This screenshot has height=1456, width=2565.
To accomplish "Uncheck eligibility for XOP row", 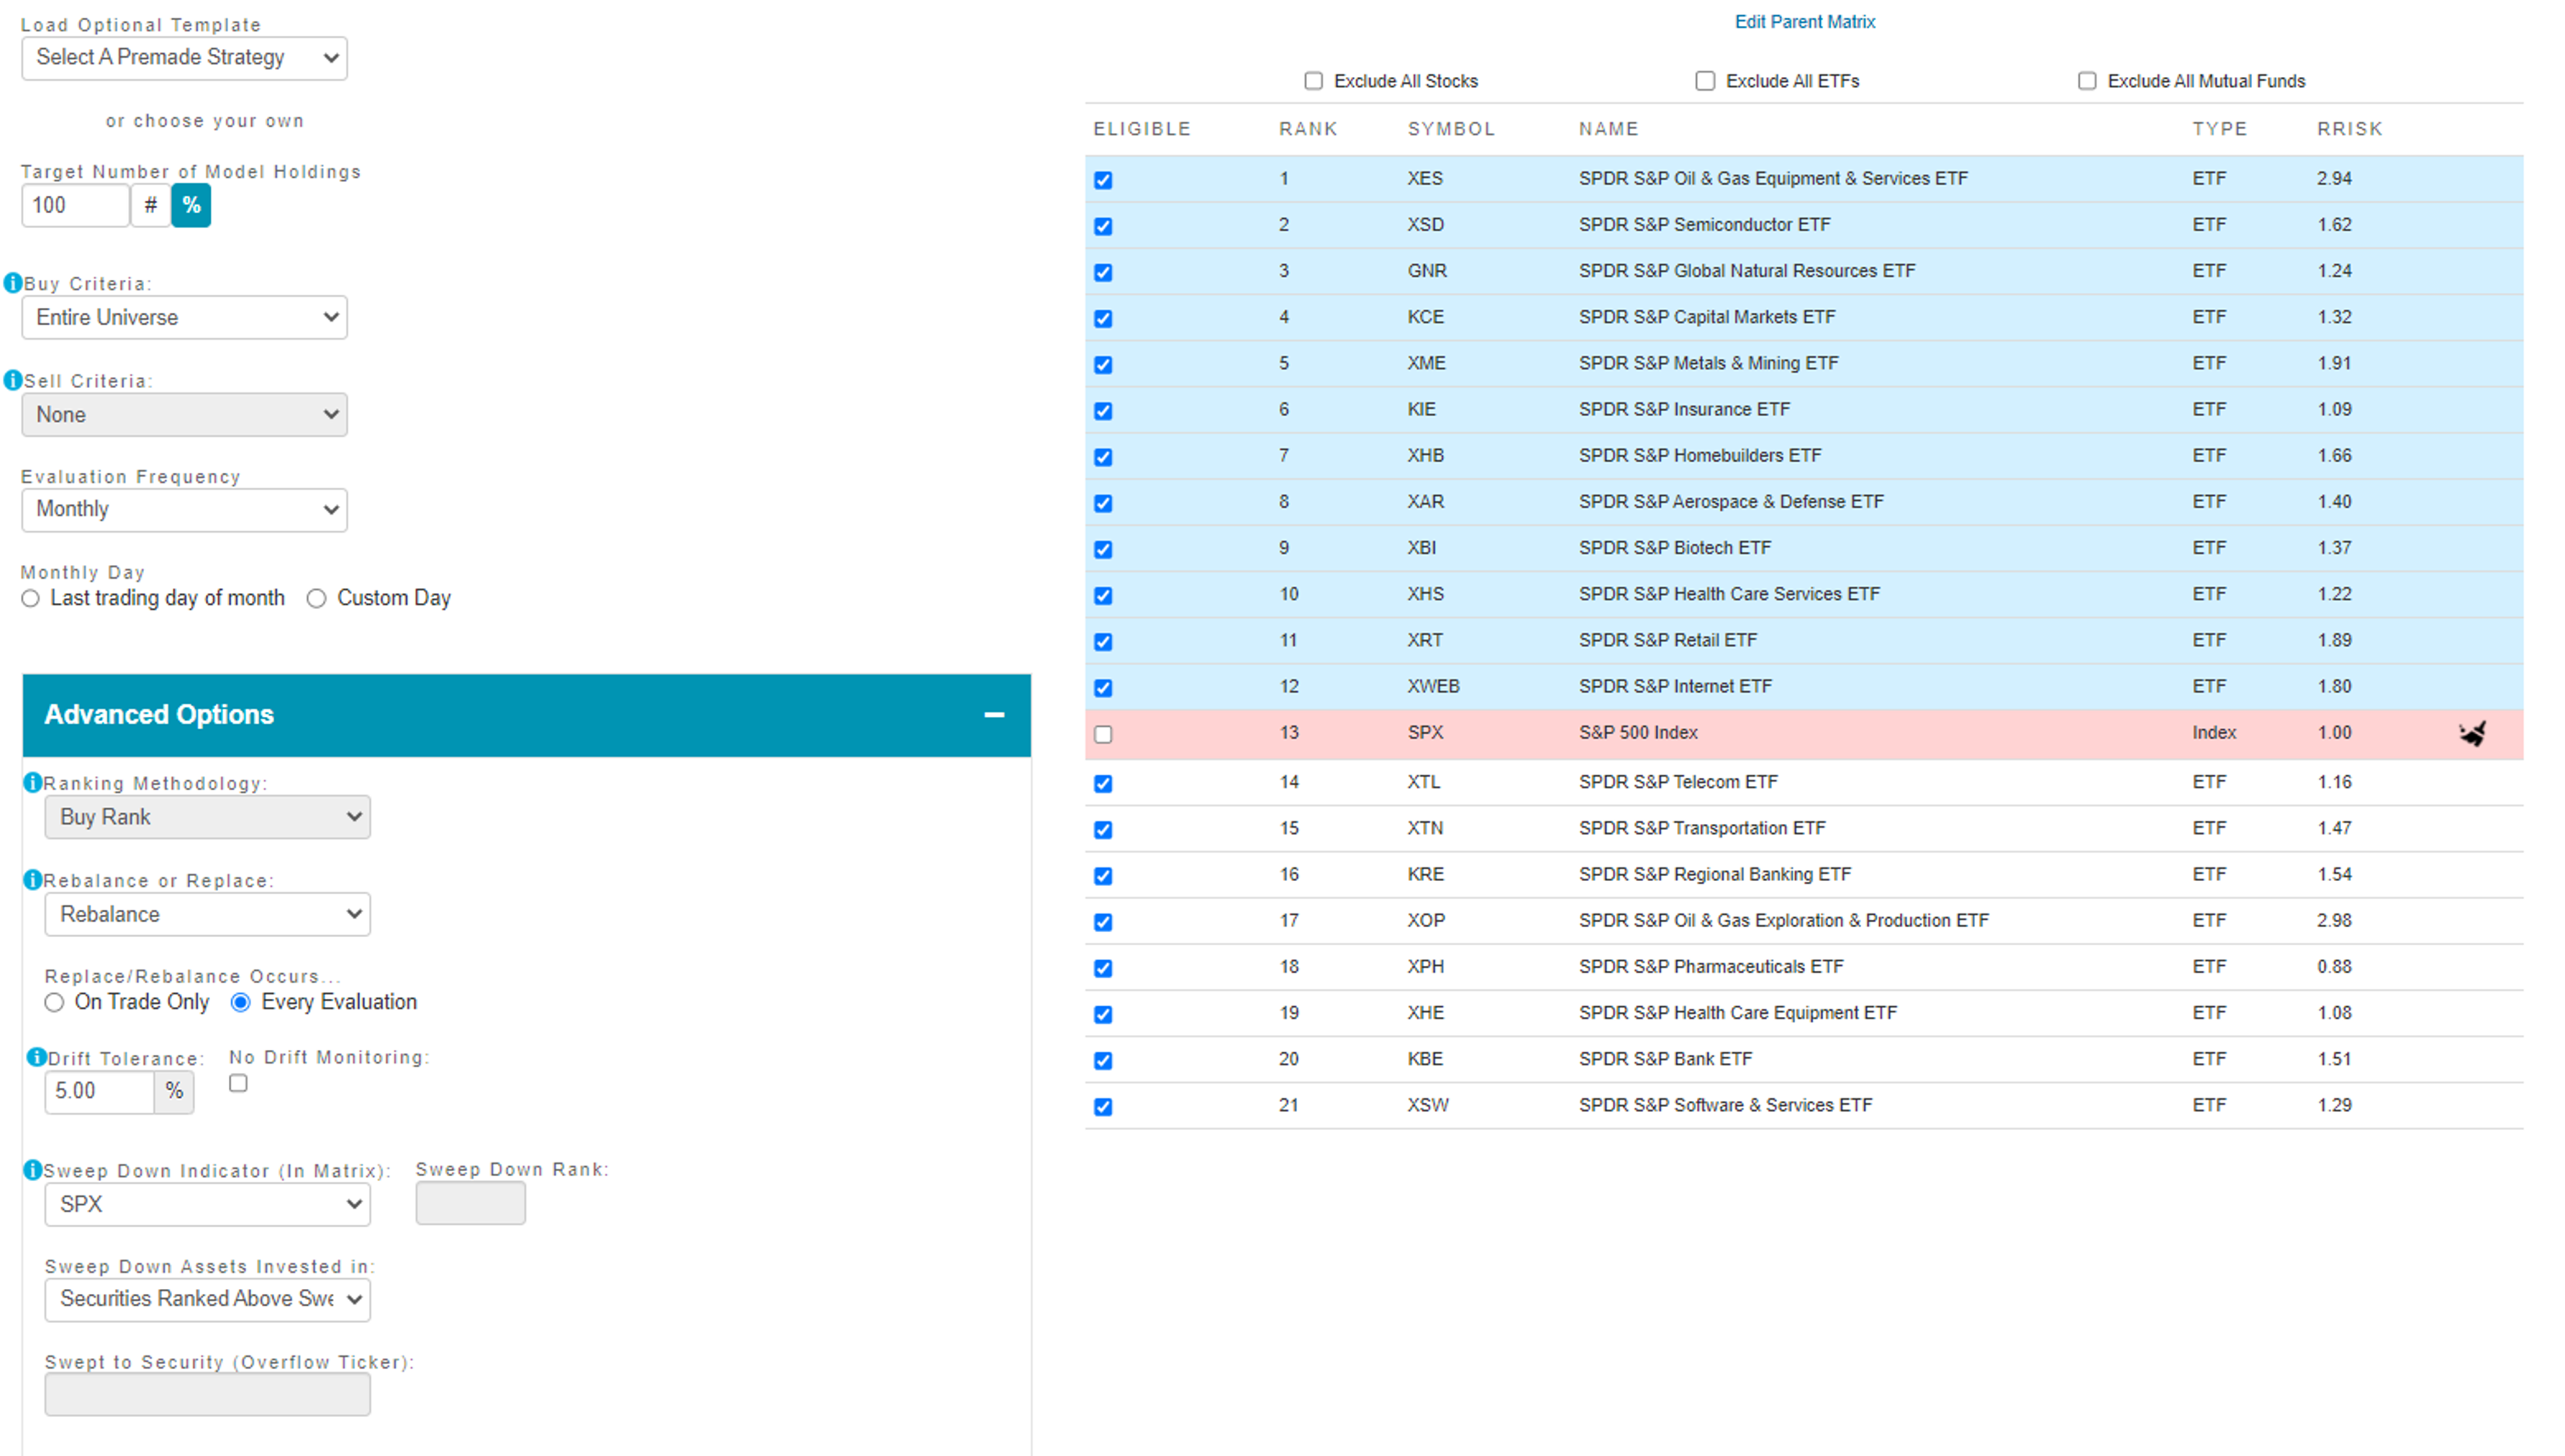I will click(x=1103, y=922).
